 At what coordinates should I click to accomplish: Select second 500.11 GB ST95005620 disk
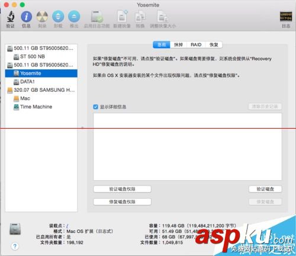[41, 65]
